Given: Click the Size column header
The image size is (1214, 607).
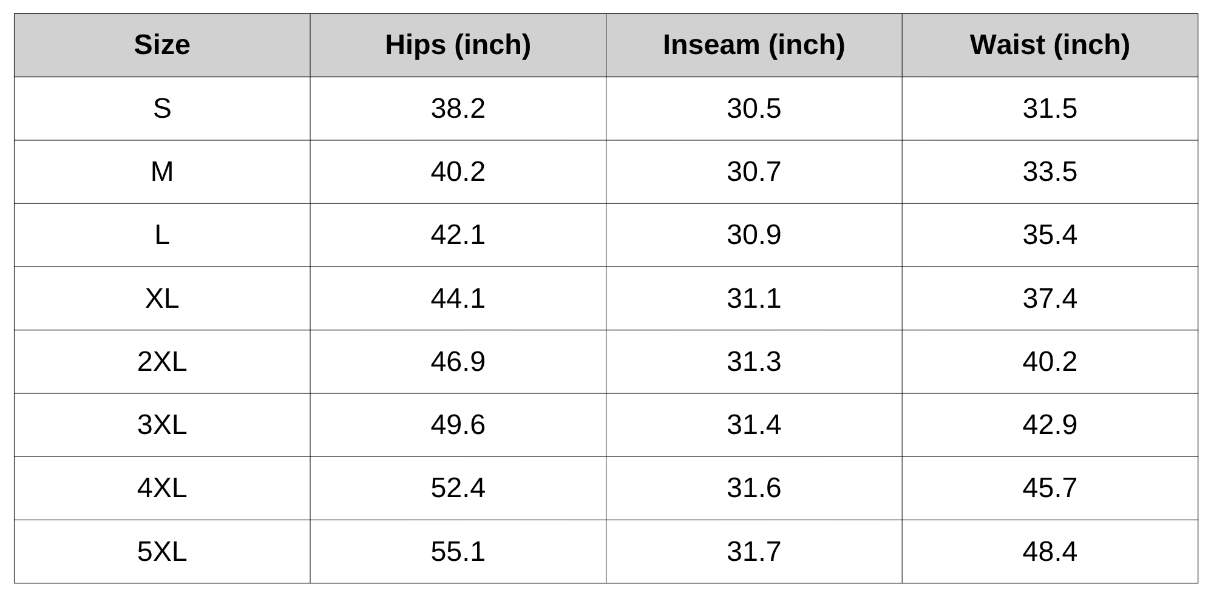Looking at the screenshot, I should [162, 45].
